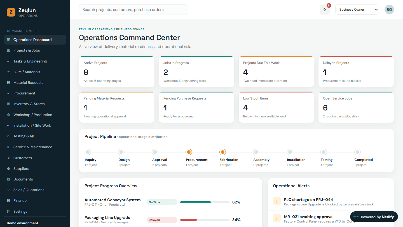Click the BO user avatar
The image size is (403, 227).
(x=389, y=10)
